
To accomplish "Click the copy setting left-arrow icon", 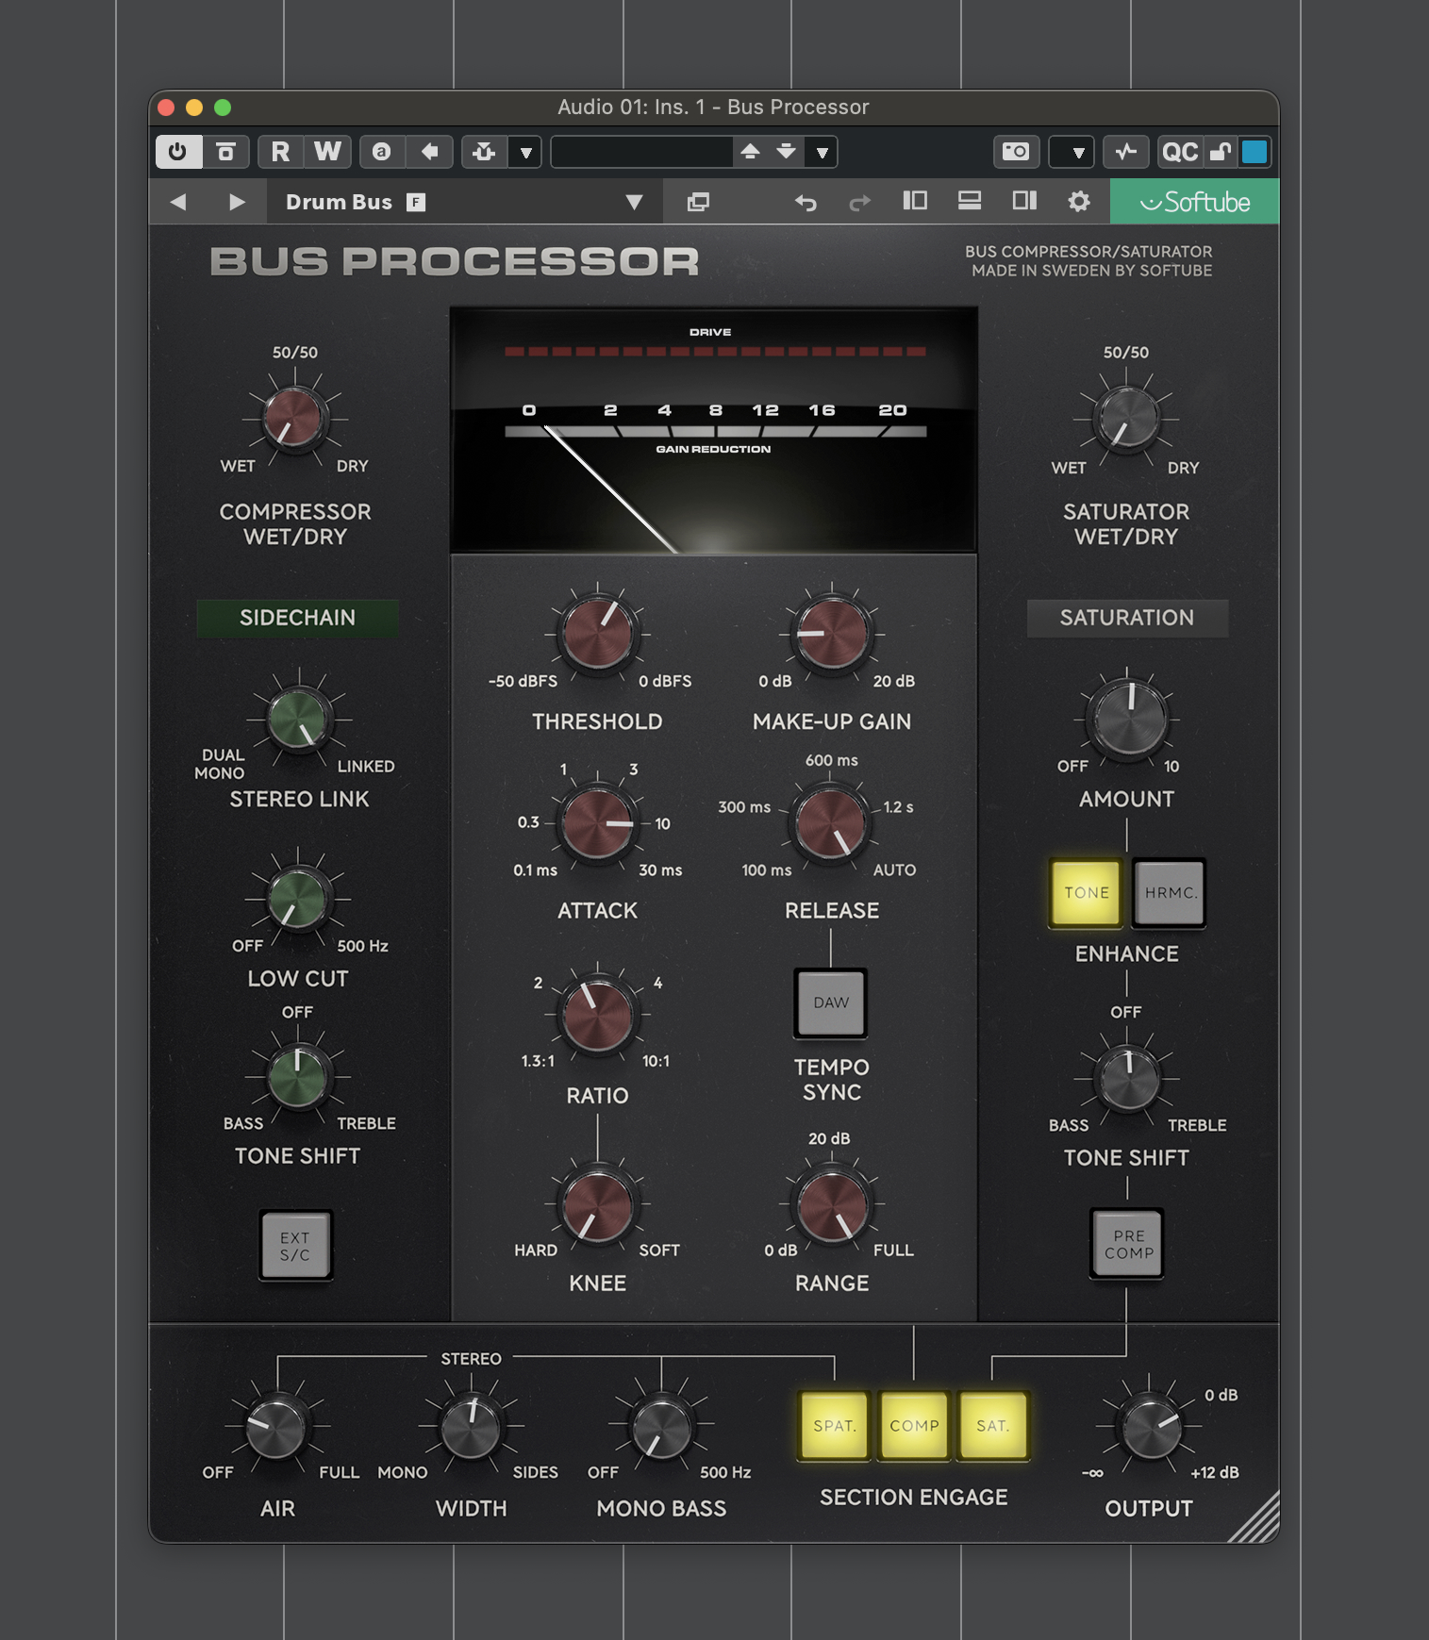I will (429, 152).
